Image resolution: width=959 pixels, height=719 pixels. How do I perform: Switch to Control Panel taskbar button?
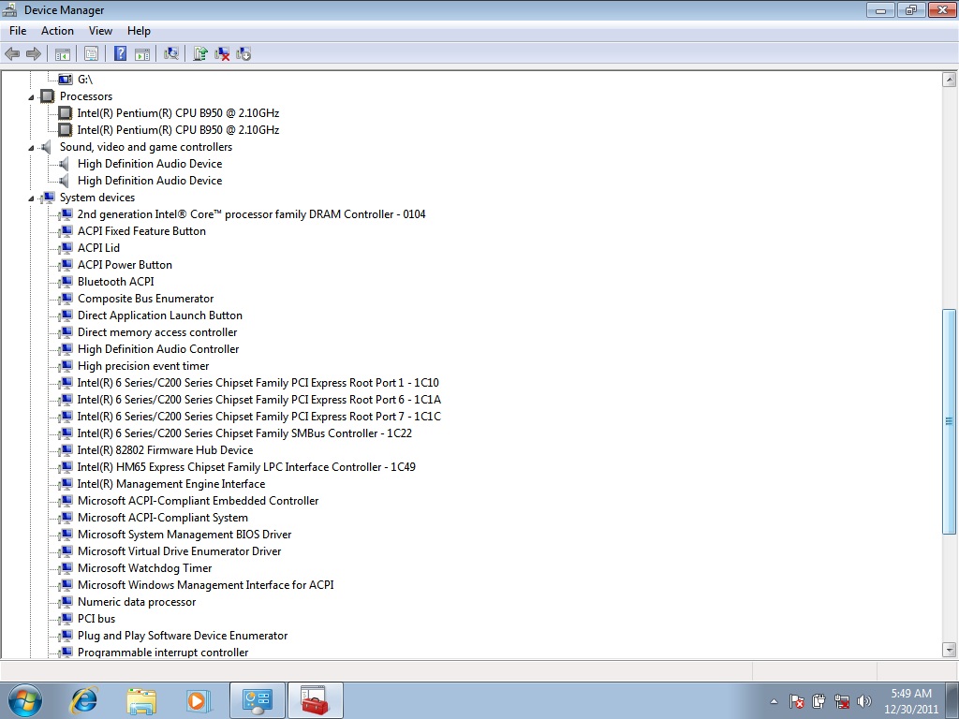coord(257,700)
